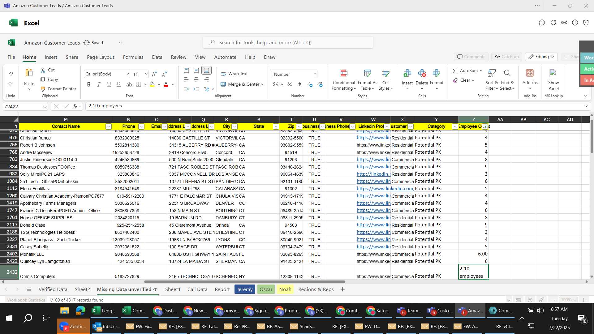The height and width of the screenshot is (334, 594).
Task: Open Sort & Filter menu
Action: tap(492, 80)
